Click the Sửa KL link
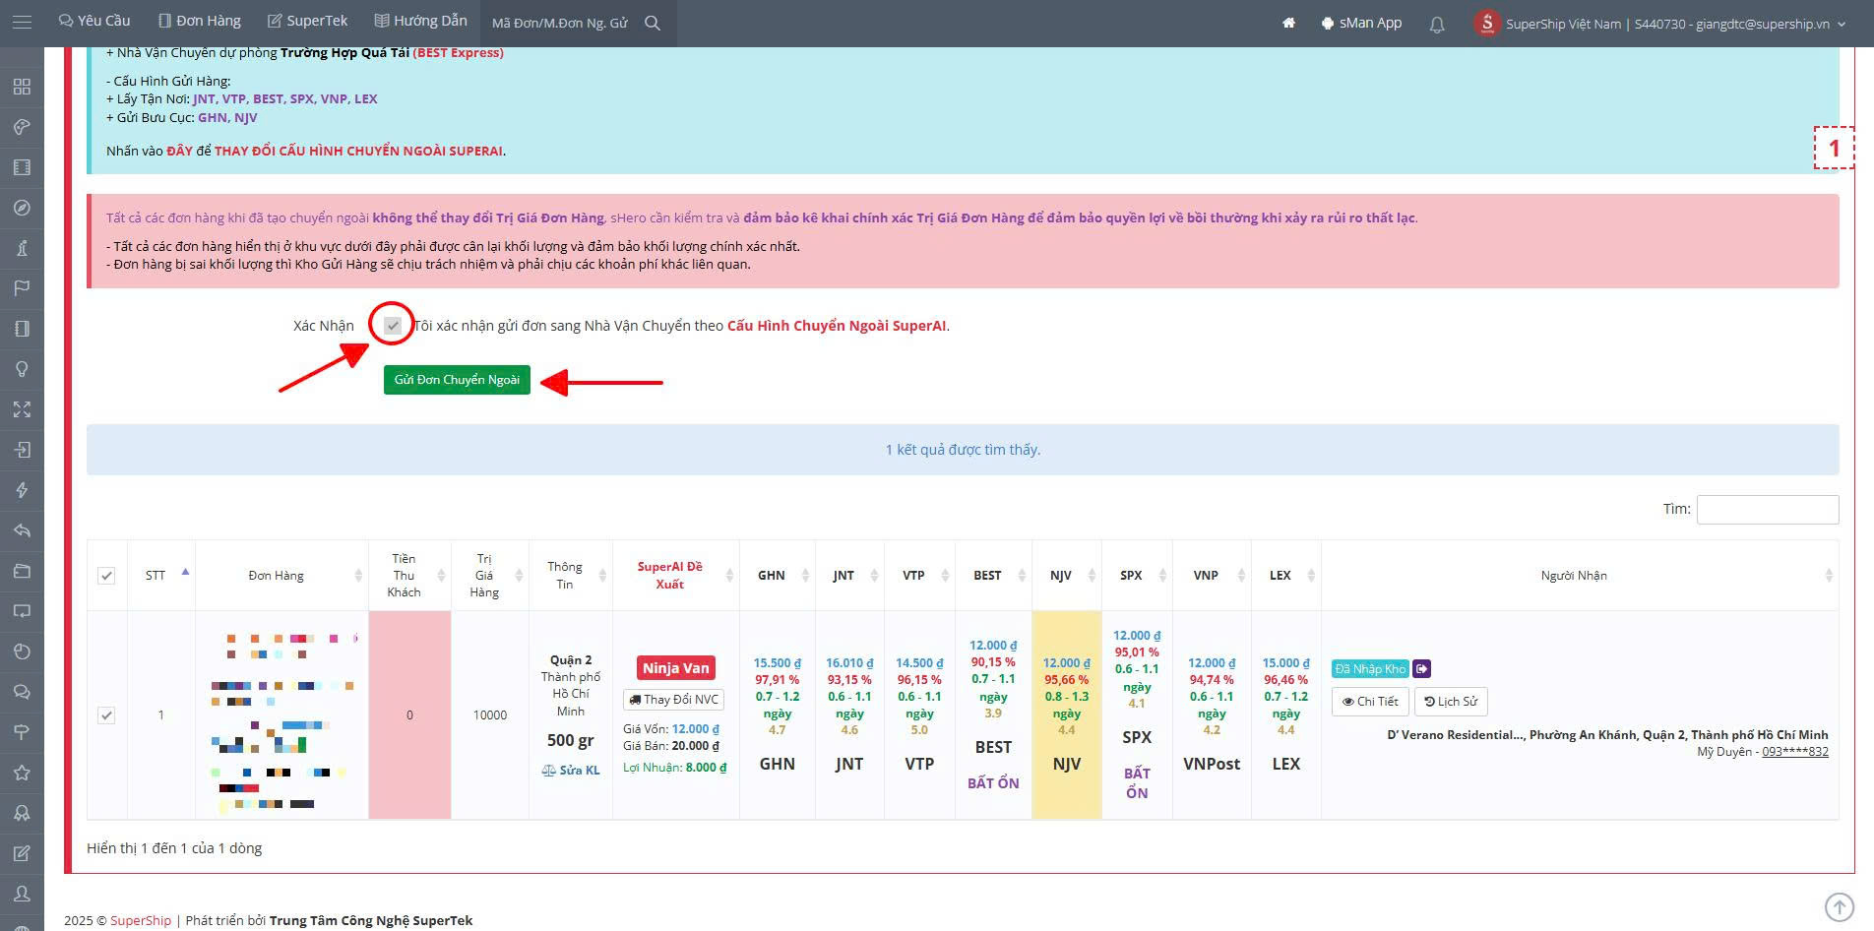This screenshot has height=931, width=1874. [x=571, y=771]
